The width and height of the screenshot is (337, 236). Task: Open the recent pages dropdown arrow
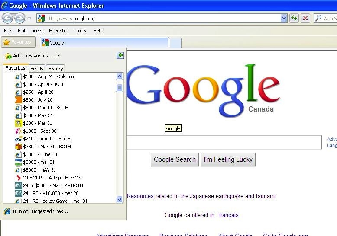click(x=29, y=19)
